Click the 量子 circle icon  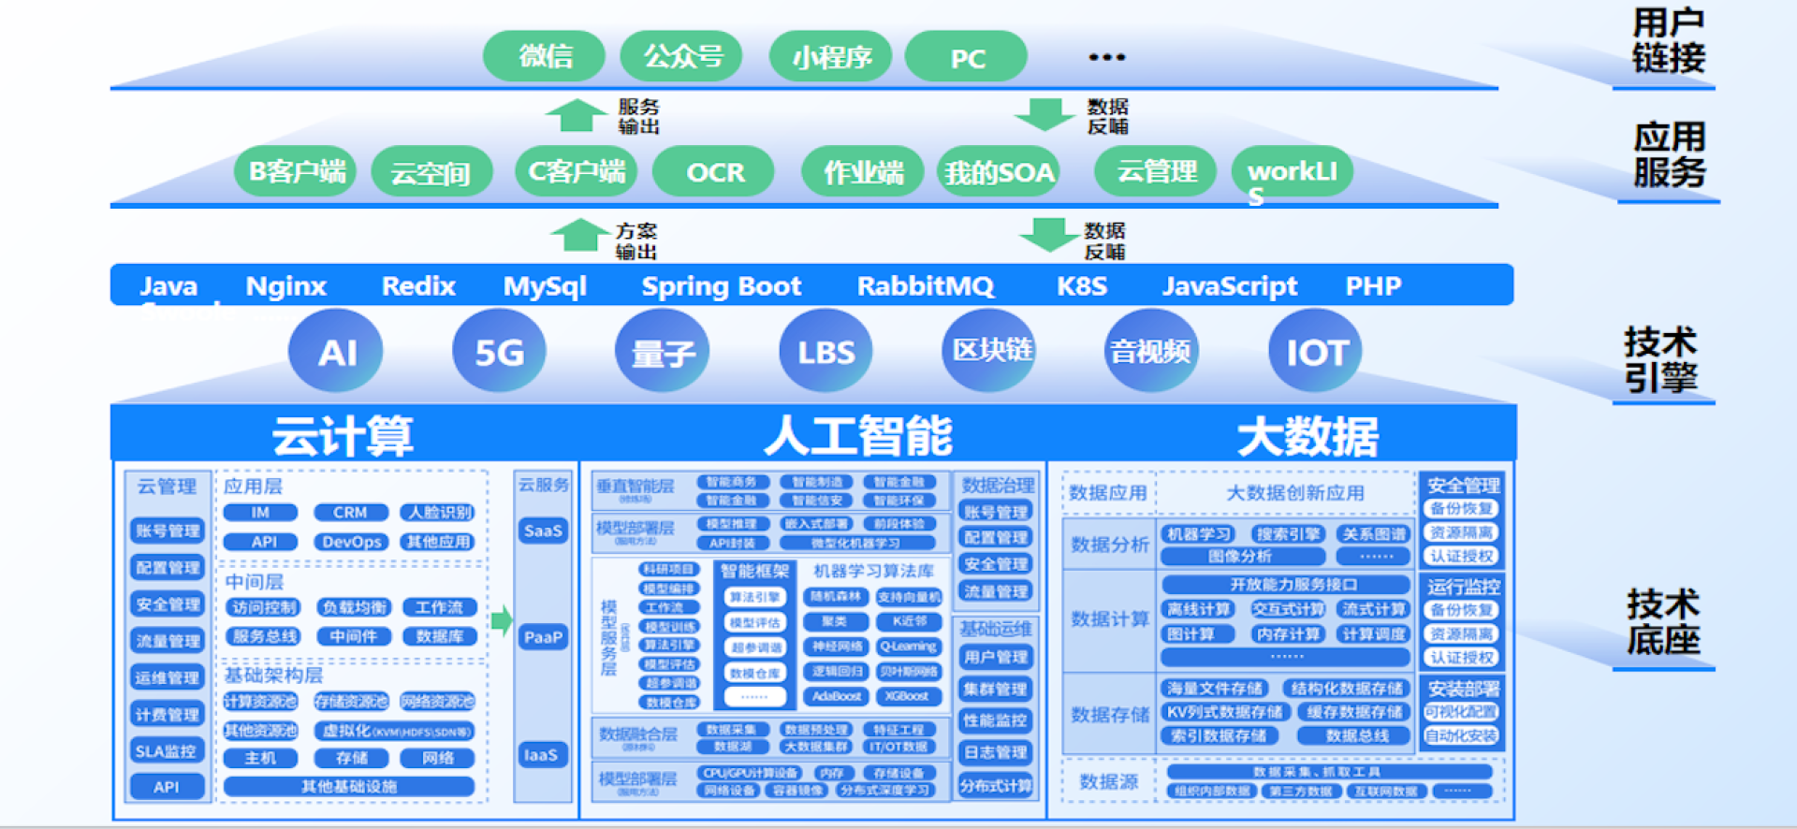point(663,352)
